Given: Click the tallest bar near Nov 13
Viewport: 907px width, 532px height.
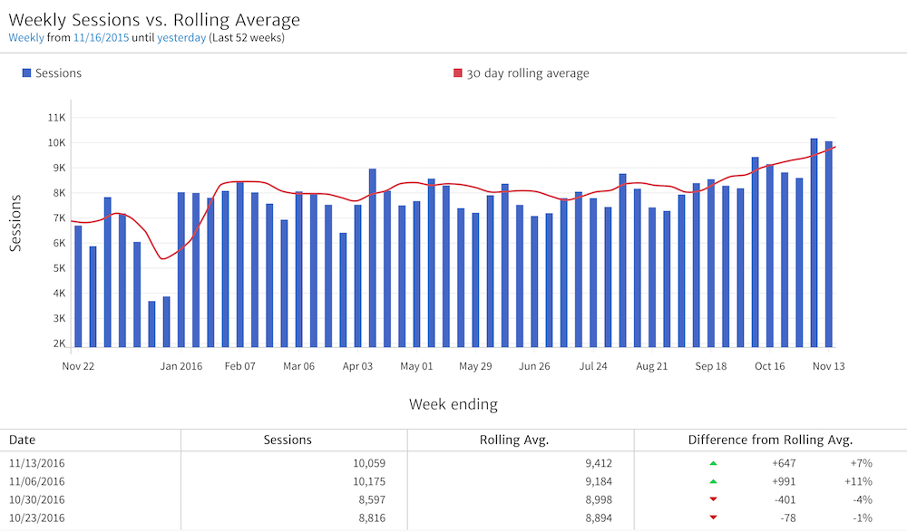Looking at the screenshot, I should pyautogui.click(x=814, y=243).
